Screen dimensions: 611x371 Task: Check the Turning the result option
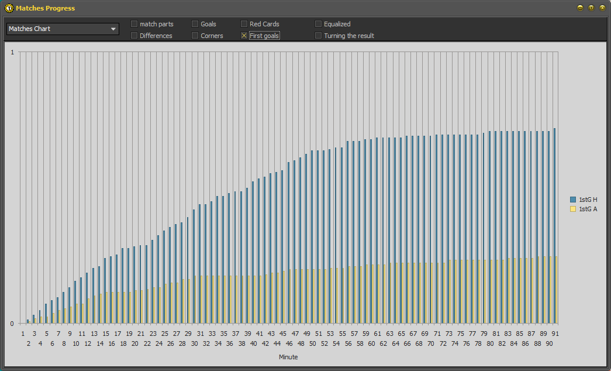[319, 36]
